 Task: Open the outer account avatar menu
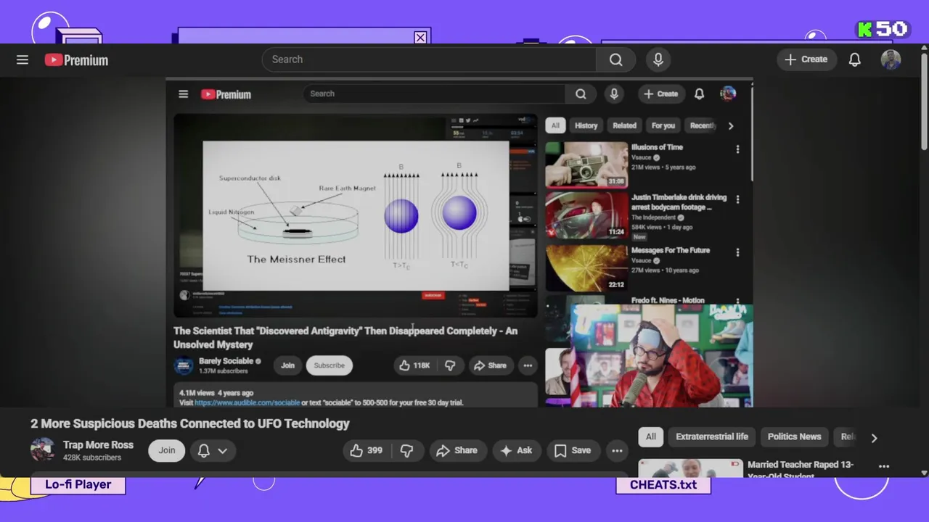pyautogui.click(x=891, y=59)
